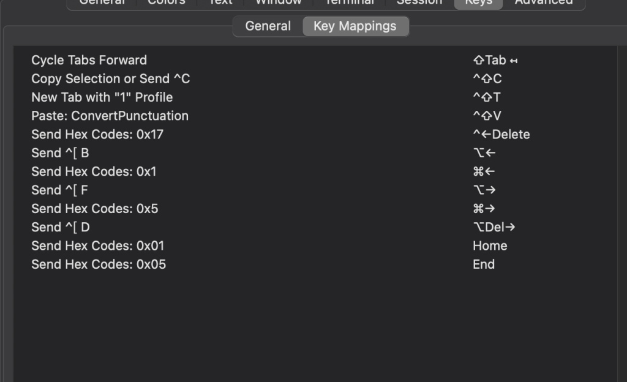This screenshot has width=627, height=382.
Task: Select the Send ^[ F mapping
Action: (315, 190)
